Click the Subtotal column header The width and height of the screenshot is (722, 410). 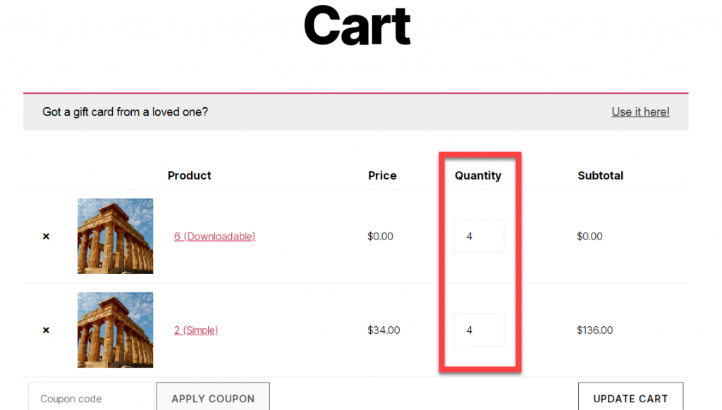[x=601, y=176]
